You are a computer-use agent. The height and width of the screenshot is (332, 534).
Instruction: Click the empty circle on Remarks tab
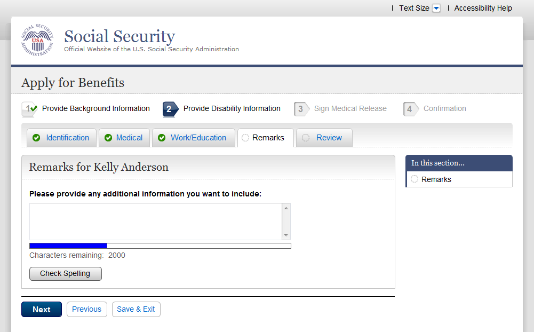point(245,138)
